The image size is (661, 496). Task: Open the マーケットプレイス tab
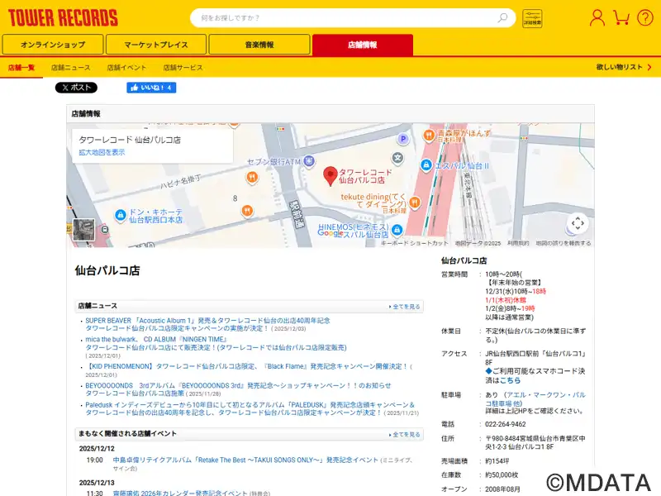156,45
